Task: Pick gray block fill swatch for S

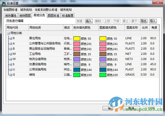Action: click(77, 65)
